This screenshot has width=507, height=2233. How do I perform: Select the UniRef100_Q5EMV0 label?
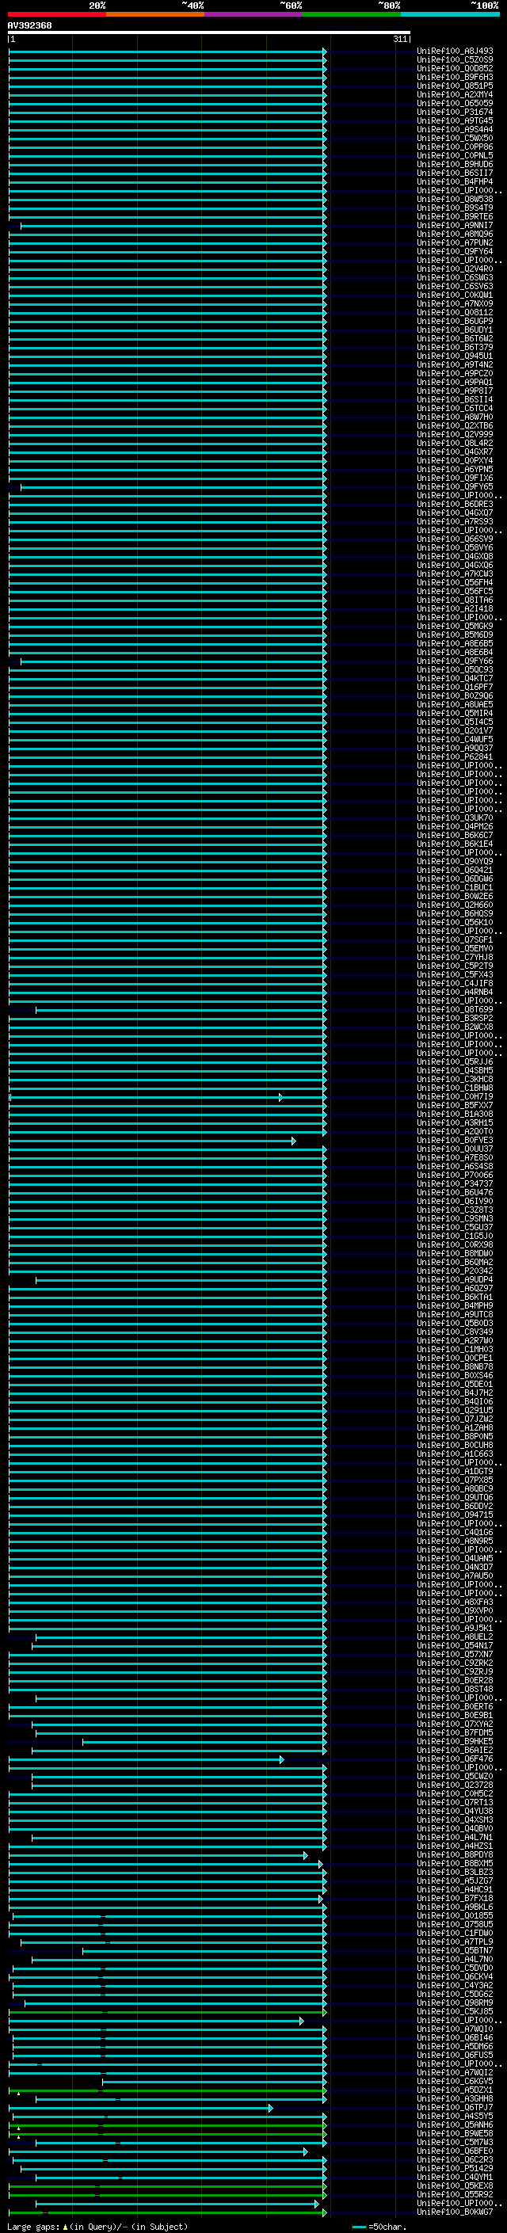[x=455, y=948]
